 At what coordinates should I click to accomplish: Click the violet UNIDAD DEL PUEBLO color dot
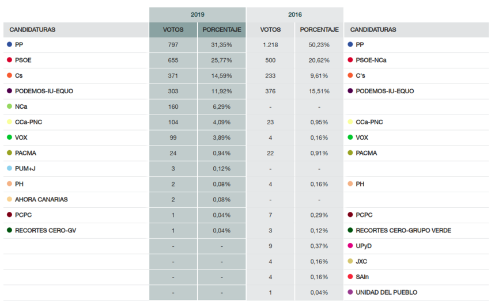pos(350,292)
